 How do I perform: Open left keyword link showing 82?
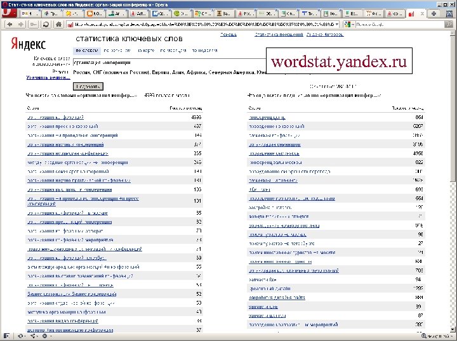tap(69, 222)
